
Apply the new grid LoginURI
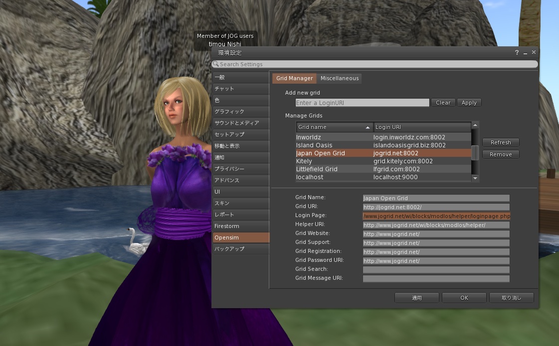tap(469, 103)
